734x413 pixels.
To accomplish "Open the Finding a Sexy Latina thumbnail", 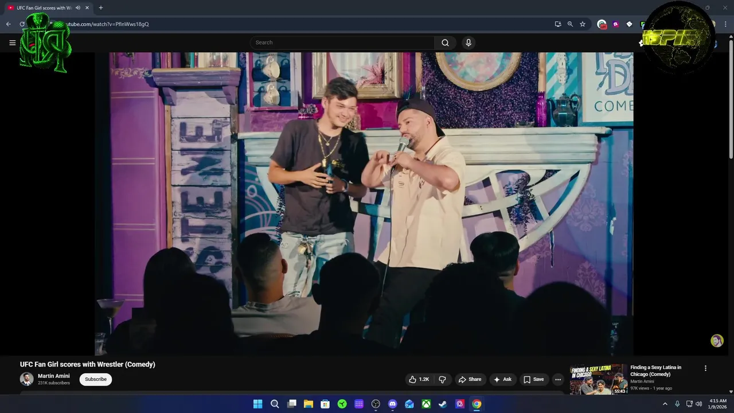I will coord(599,379).
